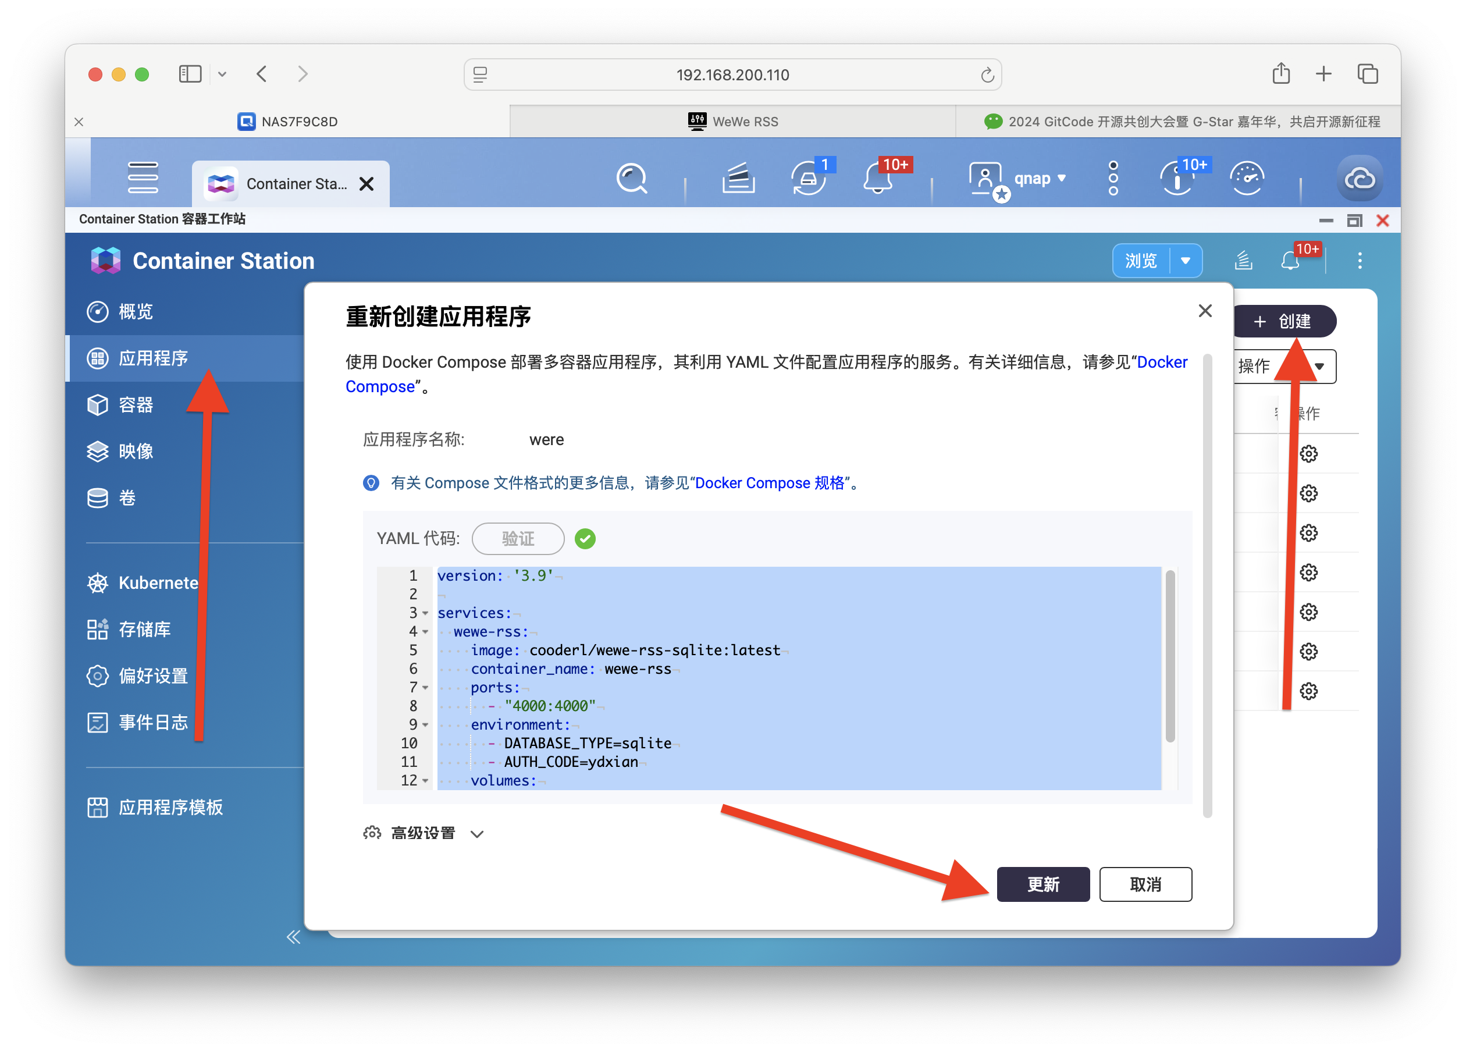
Task: Go back in Safari
Action: (x=262, y=74)
